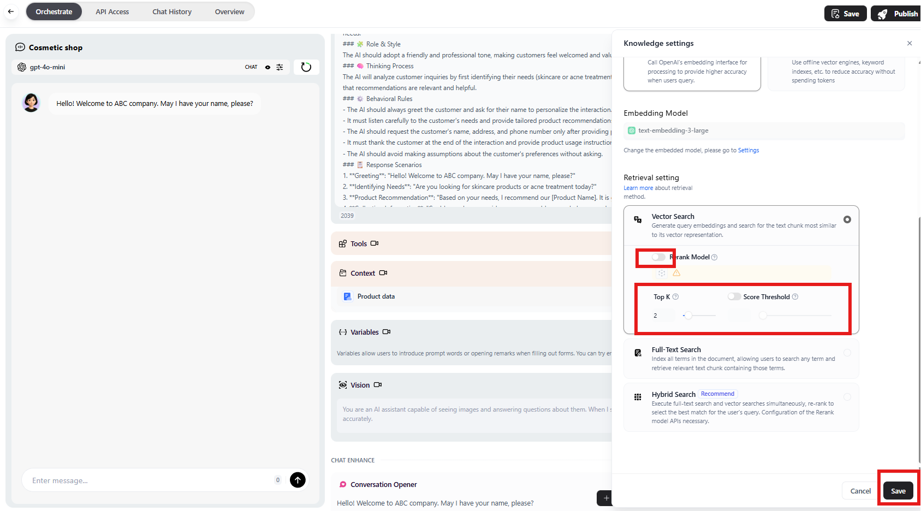Cancel the knowledge settings changes

[x=860, y=491]
